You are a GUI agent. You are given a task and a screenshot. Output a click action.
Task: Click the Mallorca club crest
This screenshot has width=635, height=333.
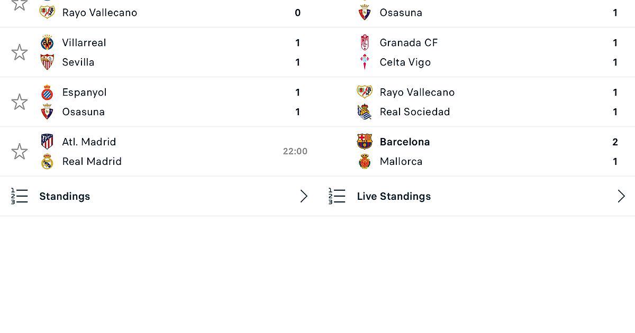coord(365,161)
